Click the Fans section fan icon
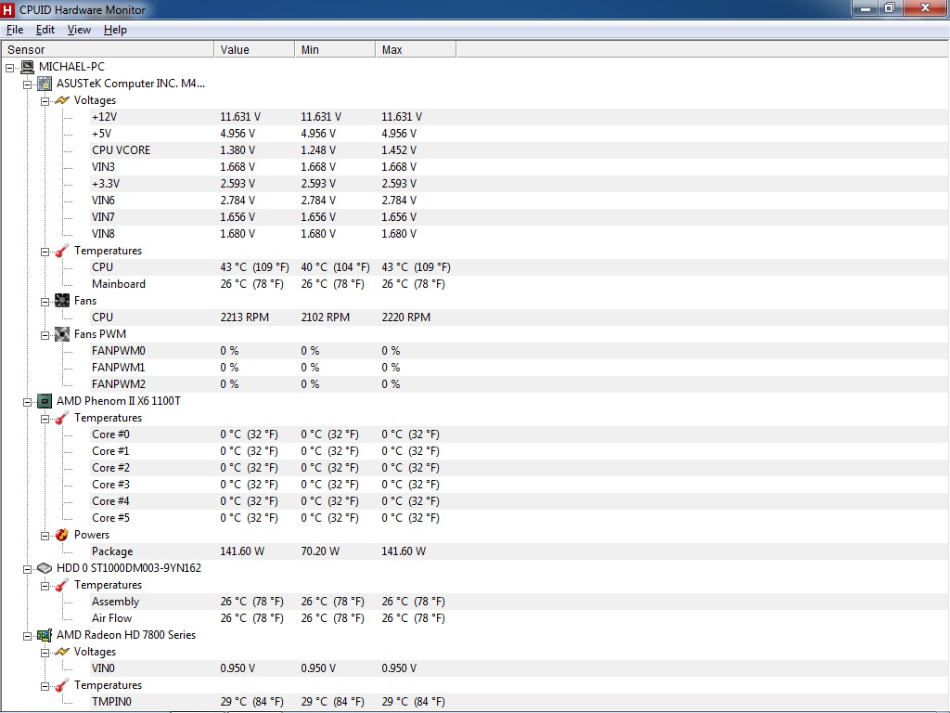The height and width of the screenshot is (713, 950). click(62, 301)
